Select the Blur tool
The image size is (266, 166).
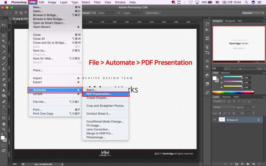pyautogui.click(x=4, y=90)
